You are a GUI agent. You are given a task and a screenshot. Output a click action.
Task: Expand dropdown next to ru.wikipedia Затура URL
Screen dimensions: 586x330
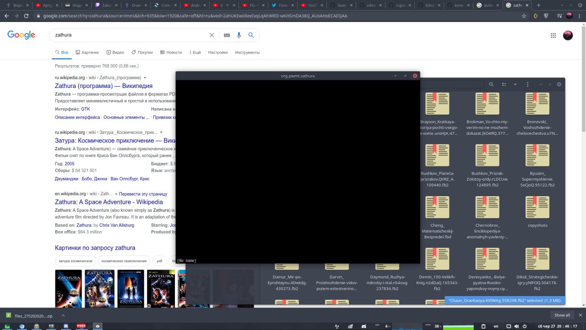coord(161,132)
